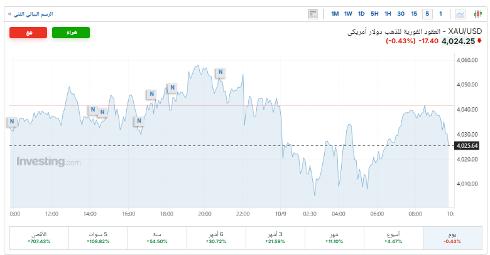Open the news panel icon
The image size is (490, 255).
[313, 14]
